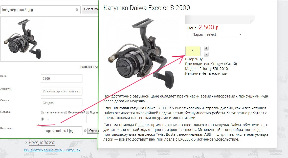The height and width of the screenshot is (158, 288).
Task: Clear the Картинка image path field
Action: pos(79,131)
